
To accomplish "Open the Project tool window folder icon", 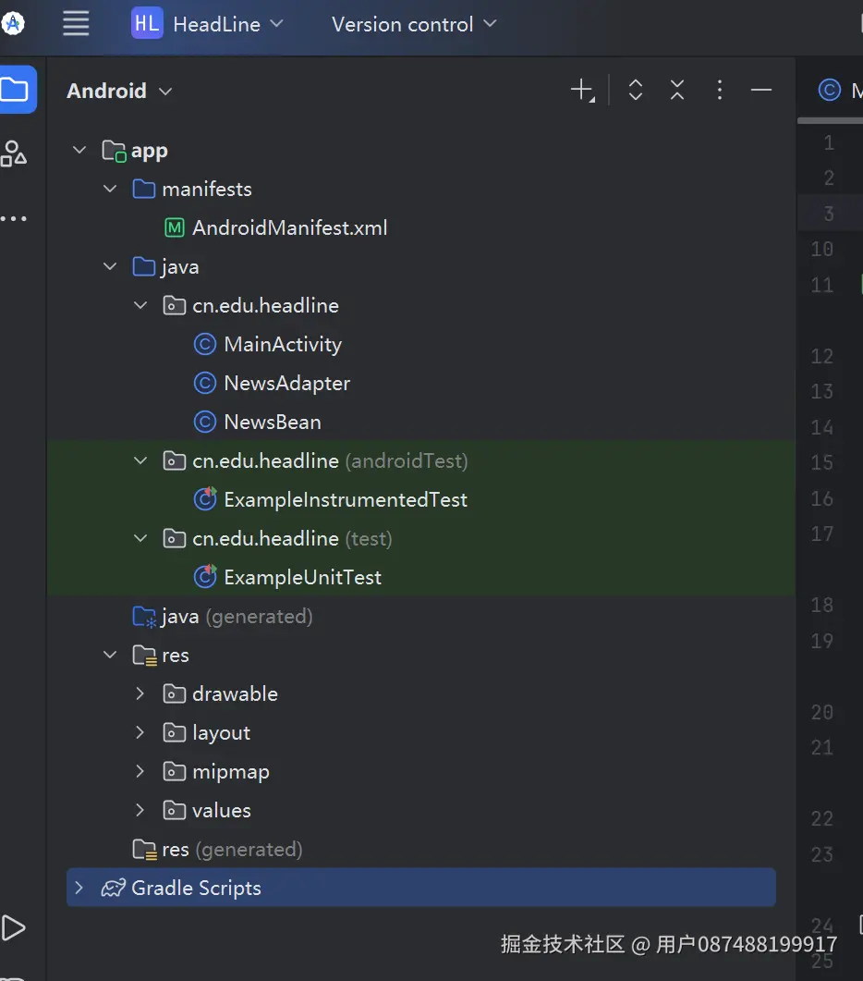I will pyautogui.click(x=15, y=90).
